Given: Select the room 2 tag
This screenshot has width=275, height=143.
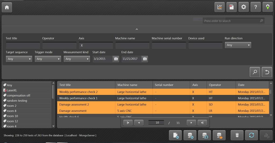Looking at the screenshot, I should click(27, 106).
